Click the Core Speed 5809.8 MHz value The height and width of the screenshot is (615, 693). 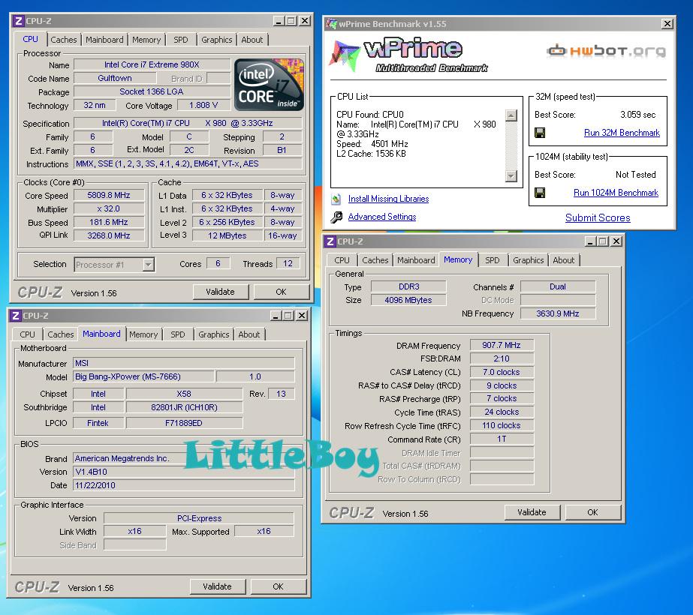tap(109, 196)
